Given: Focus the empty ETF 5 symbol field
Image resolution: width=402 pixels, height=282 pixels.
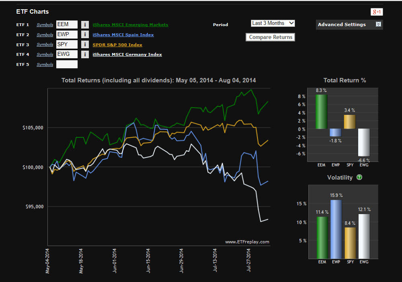Looking at the screenshot, I should pos(67,64).
